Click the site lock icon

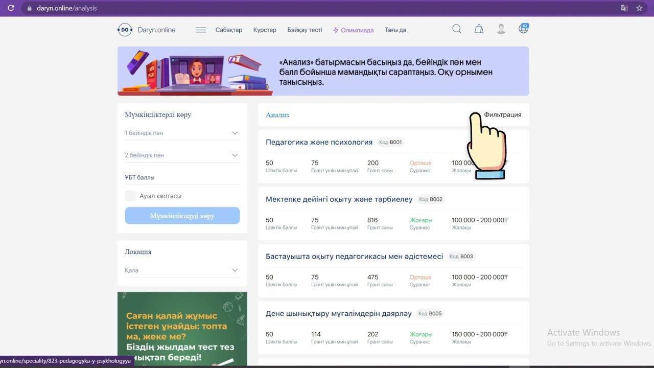point(29,8)
